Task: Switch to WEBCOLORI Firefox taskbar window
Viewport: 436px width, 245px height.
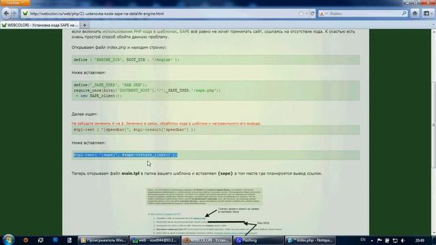Action: [x=206, y=240]
